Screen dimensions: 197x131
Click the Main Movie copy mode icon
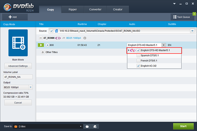pos(18,43)
